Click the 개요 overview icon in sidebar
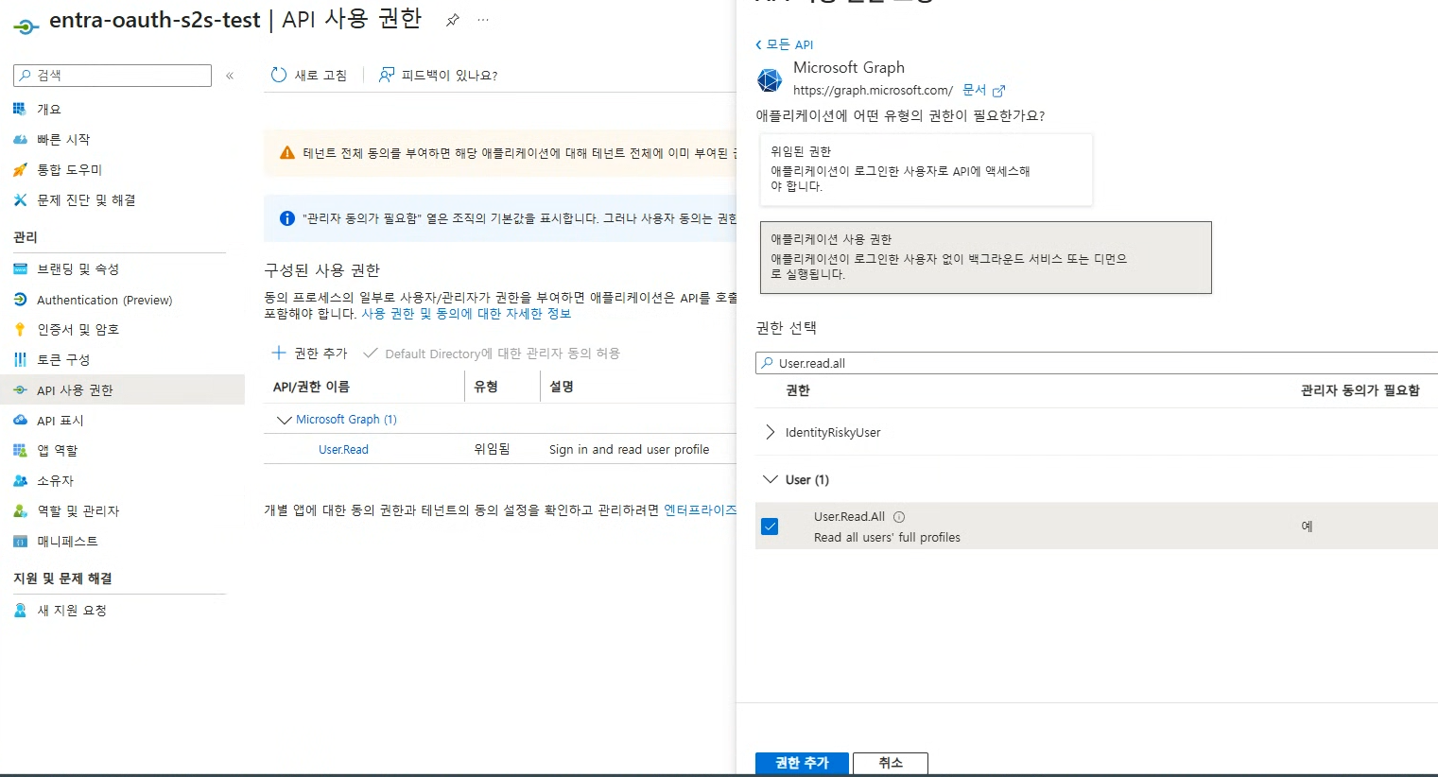Screen dimensions: 1438x777 pos(20,109)
